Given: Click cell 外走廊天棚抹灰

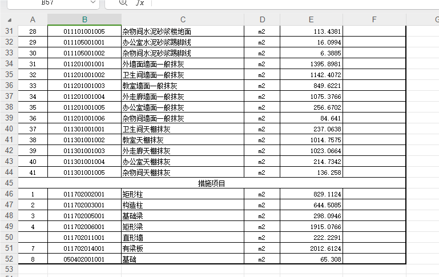Looking at the screenshot, I should [183, 151].
